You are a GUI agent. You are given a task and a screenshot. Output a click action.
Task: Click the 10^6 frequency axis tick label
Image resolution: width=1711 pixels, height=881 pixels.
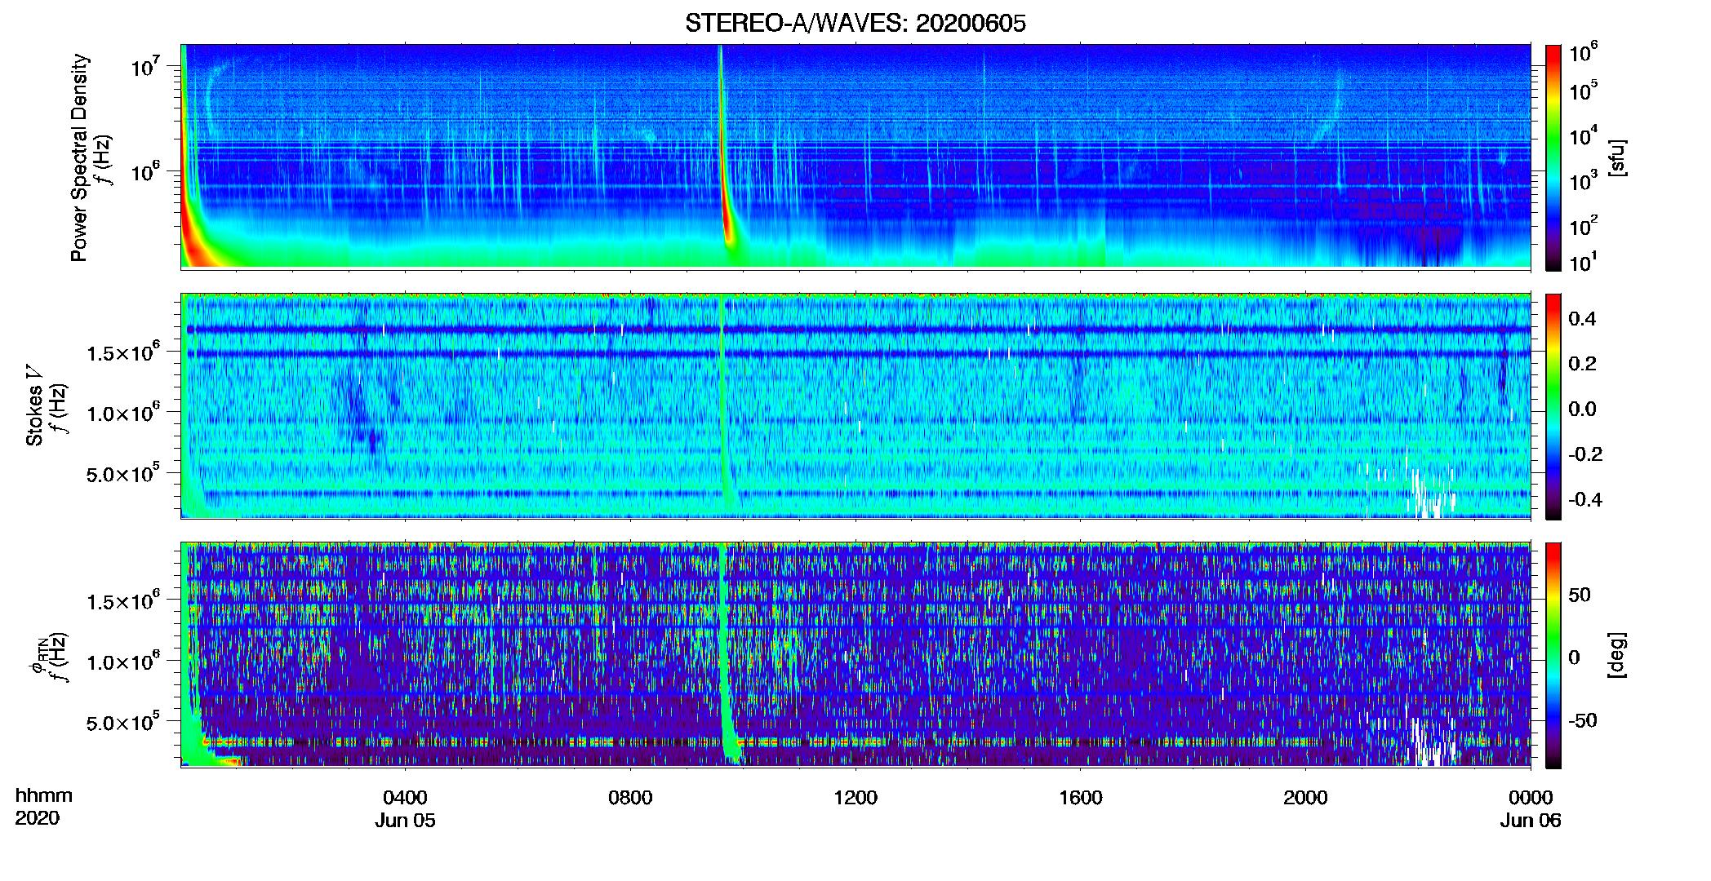tap(145, 171)
